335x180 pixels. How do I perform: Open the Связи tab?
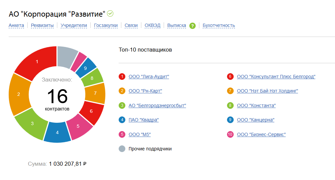click(x=131, y=25)
